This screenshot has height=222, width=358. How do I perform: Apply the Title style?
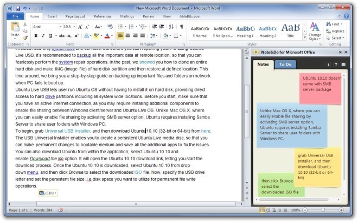tap(290, 32)
